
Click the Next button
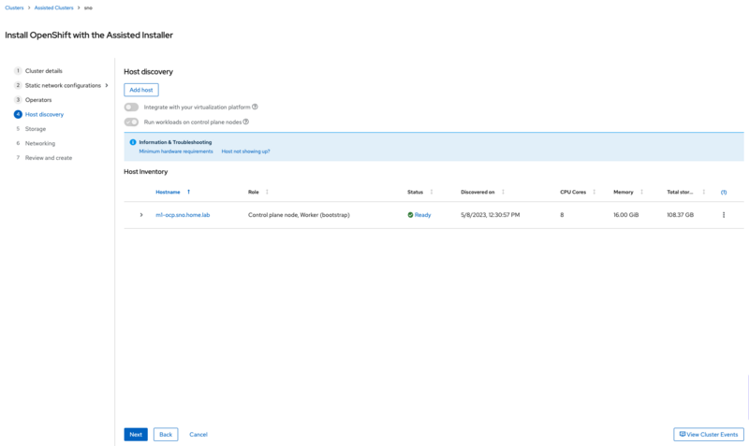click(136, 435)
